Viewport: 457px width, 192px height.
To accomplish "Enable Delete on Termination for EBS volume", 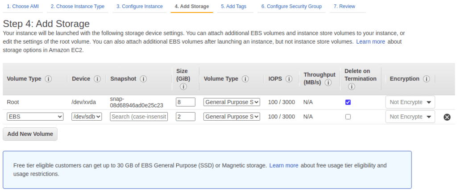I will coord(348,117).
